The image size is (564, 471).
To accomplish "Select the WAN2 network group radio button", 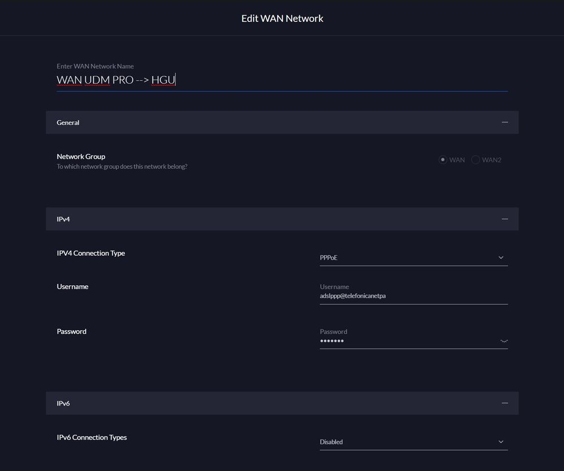I will tap(475, 160).
